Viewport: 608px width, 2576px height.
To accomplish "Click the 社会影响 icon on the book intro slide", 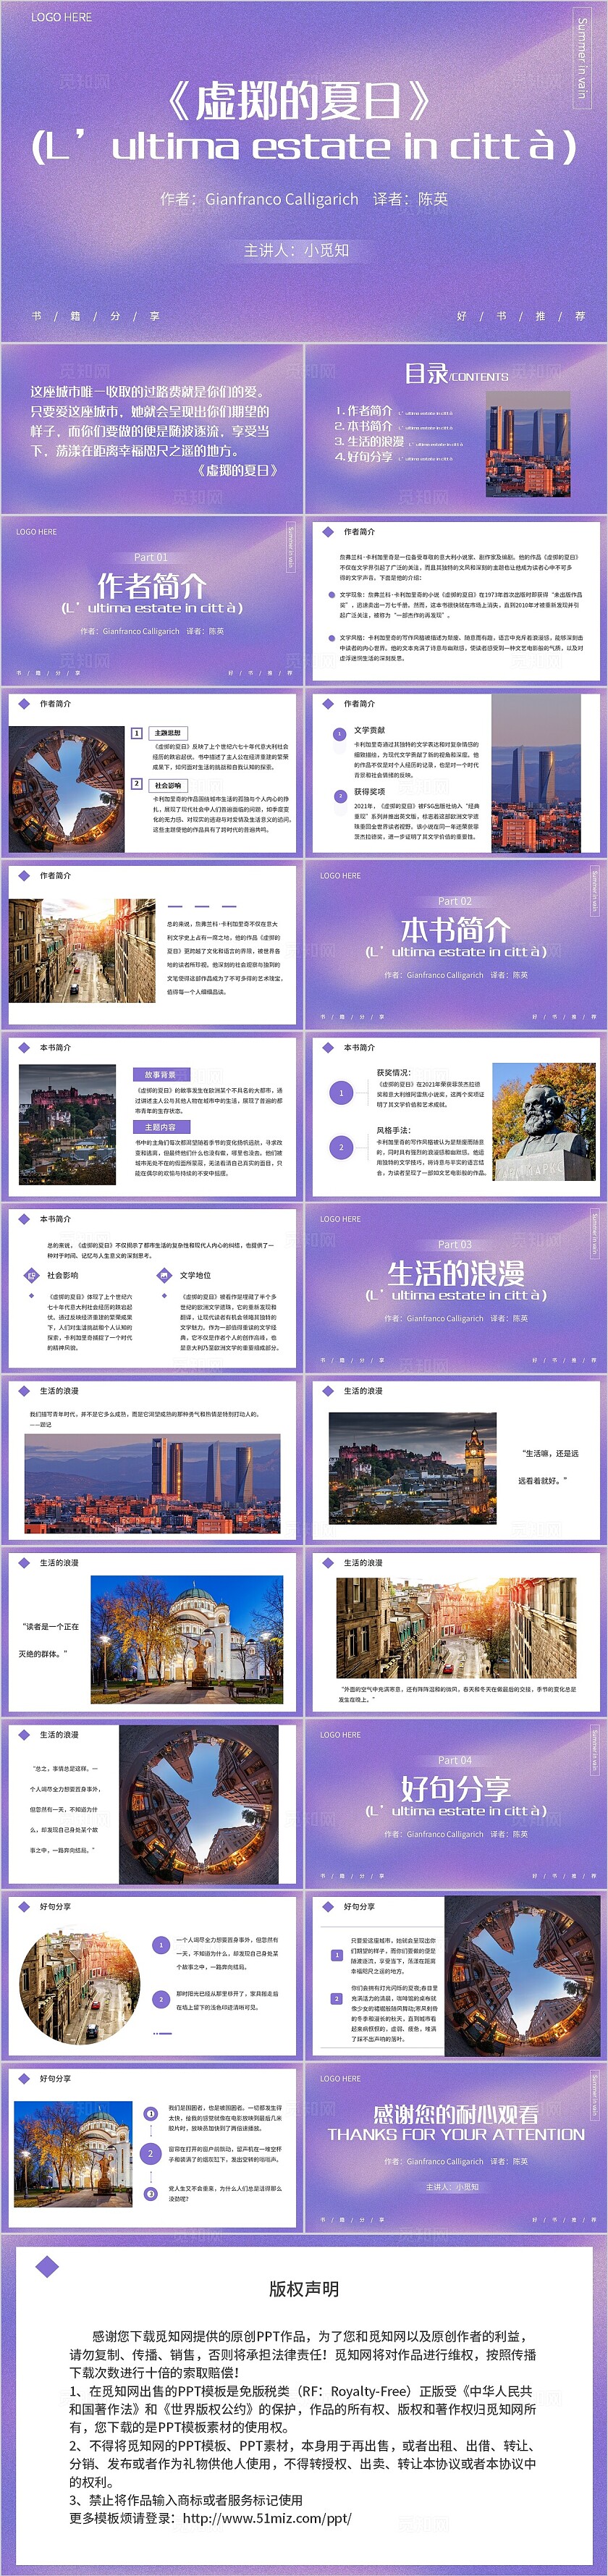I will 31,1275.
